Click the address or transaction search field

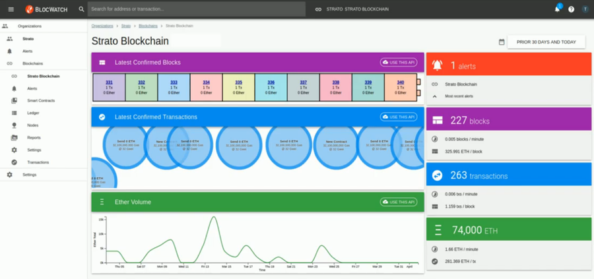pos(196,9)
